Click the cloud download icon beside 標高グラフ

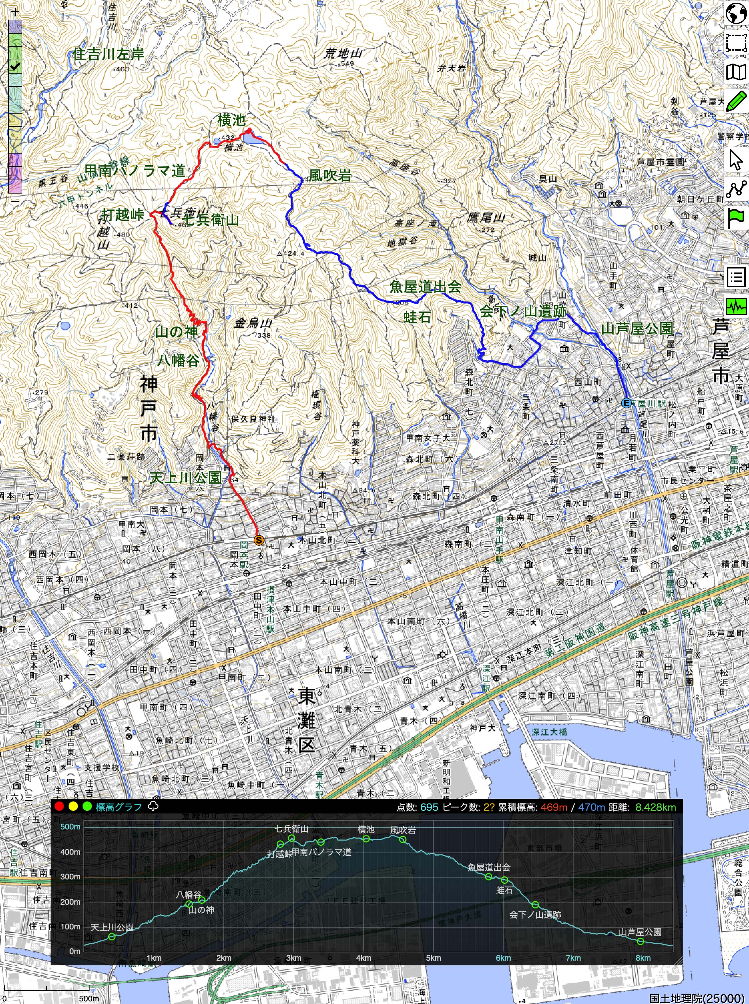(x=153, y=806)
